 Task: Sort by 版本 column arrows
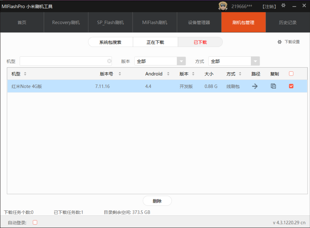coord(193,74)
